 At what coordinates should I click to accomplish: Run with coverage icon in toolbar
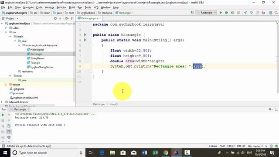pos(232,13)
